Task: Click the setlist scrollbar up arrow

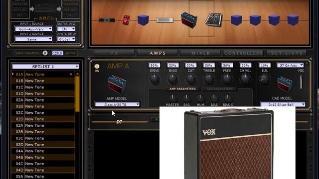Action: pos(77,74)
